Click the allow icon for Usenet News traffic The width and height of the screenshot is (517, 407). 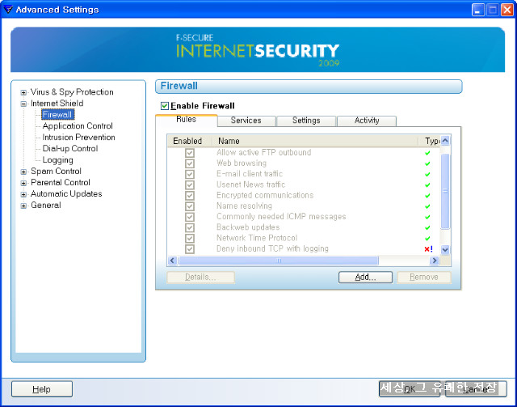(x=427, y=185)
